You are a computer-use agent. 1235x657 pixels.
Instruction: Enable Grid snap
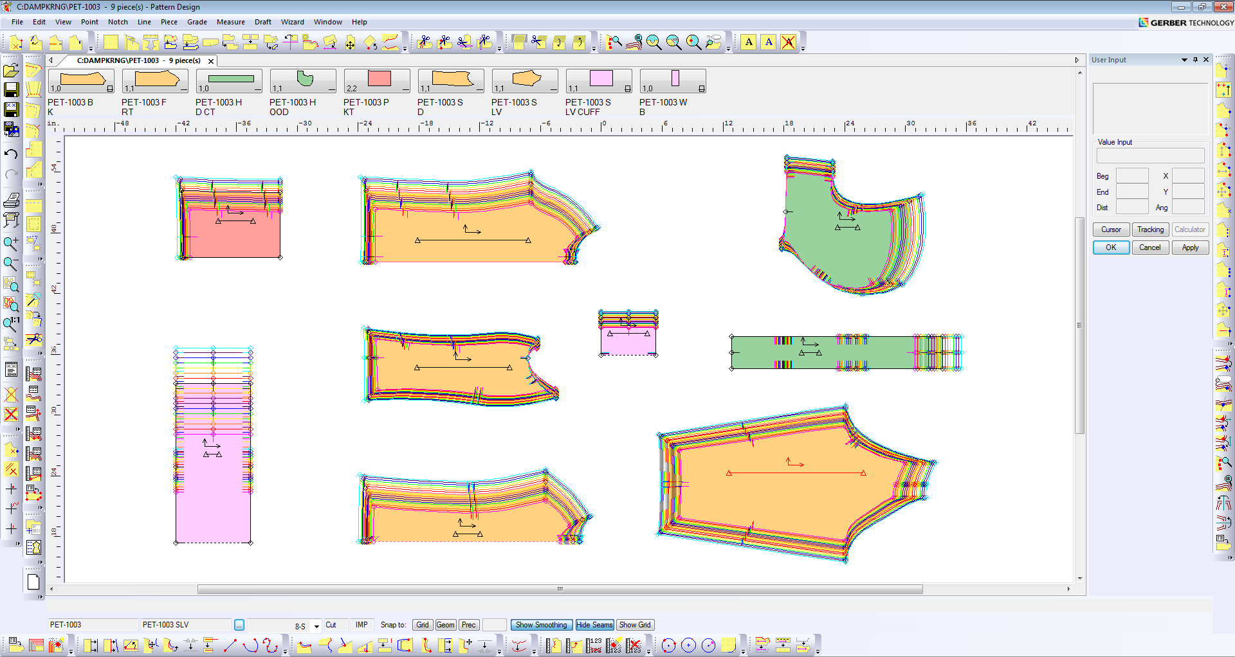(423, 625)
